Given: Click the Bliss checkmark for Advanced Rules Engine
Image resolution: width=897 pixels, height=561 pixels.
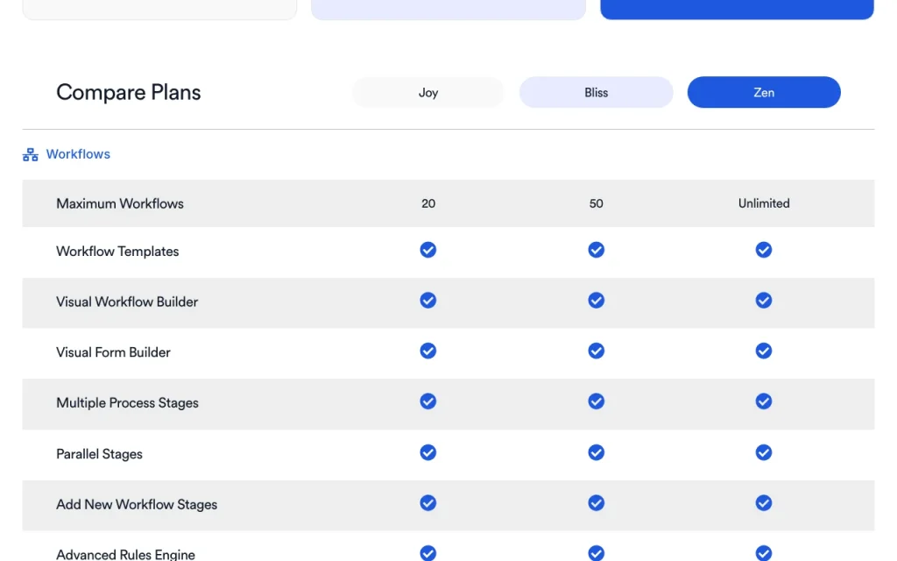Looking at the screenshot, I should coord(596,553).
